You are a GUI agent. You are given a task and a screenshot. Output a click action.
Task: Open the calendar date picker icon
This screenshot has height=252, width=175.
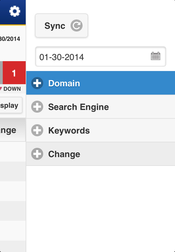pyautogui.click(x=155, y=56)
